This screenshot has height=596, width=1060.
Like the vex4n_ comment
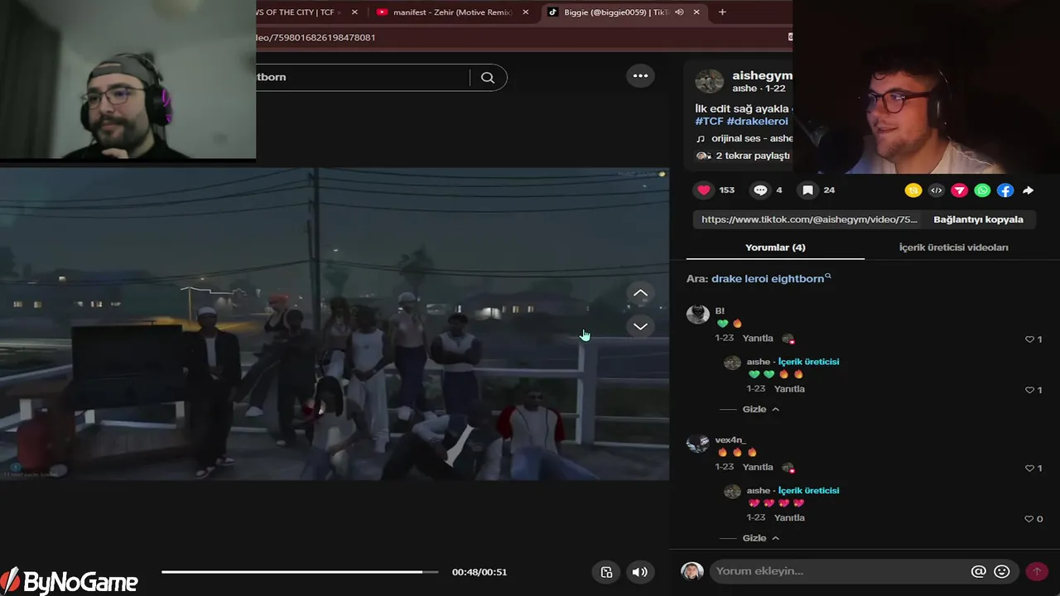(x=1030, y=469)
